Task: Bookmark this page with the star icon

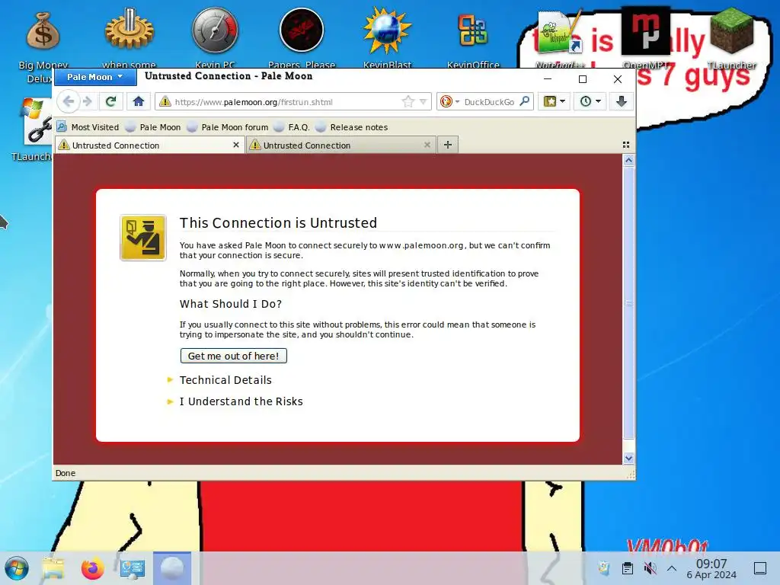Action: 408,101
